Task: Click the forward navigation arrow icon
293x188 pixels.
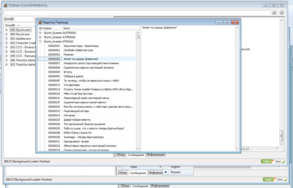Action: pos(281,12)
